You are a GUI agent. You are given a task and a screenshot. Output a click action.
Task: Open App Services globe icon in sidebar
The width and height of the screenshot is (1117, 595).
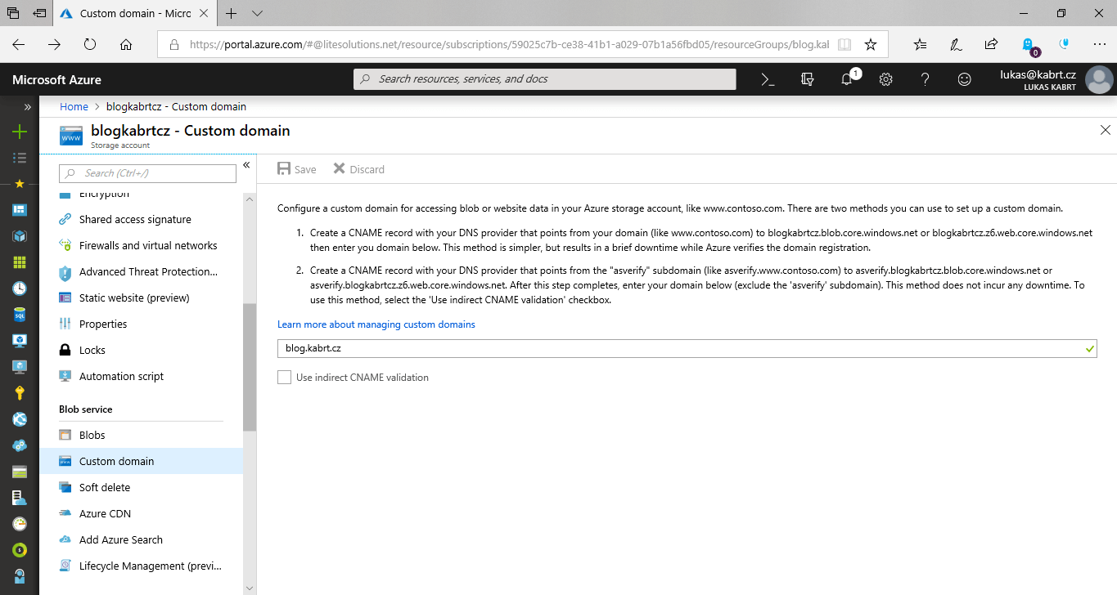pyautogui.click(x=20, y=419)
